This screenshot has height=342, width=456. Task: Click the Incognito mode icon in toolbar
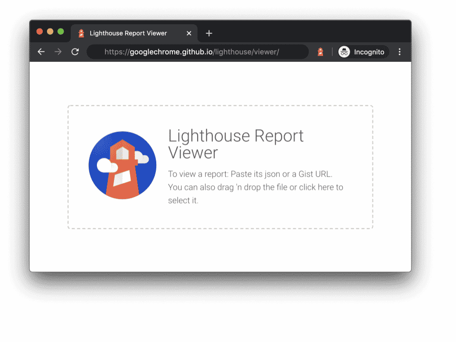(343, 52)
